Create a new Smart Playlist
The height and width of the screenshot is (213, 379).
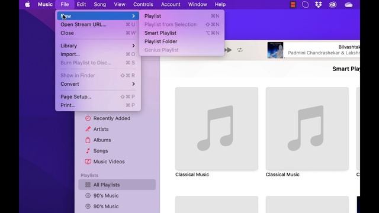pyautogui.click(x=182, y=33)
